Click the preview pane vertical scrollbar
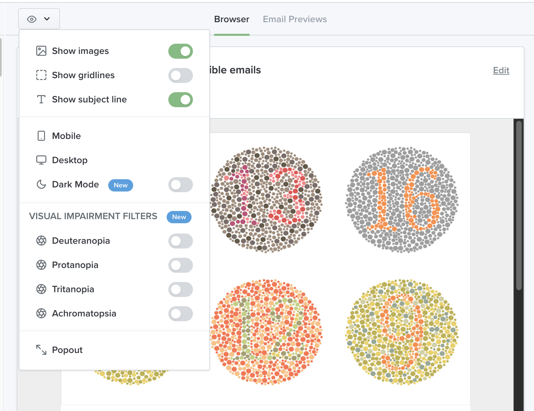This screenshot has width=534, height=411. 519,205
